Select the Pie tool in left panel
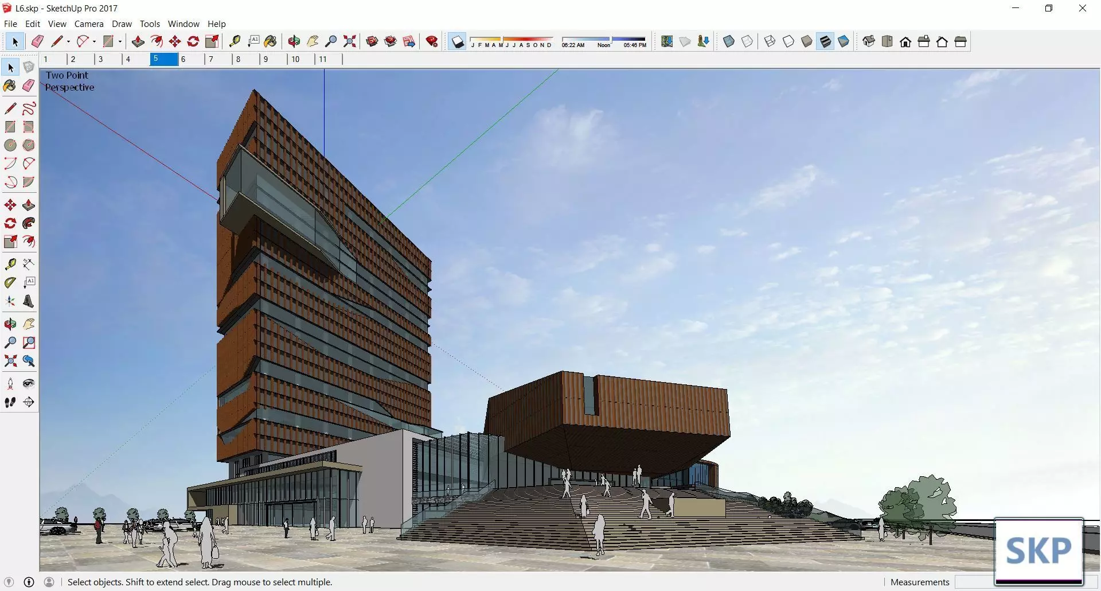1101x591 pixels. 29,182
